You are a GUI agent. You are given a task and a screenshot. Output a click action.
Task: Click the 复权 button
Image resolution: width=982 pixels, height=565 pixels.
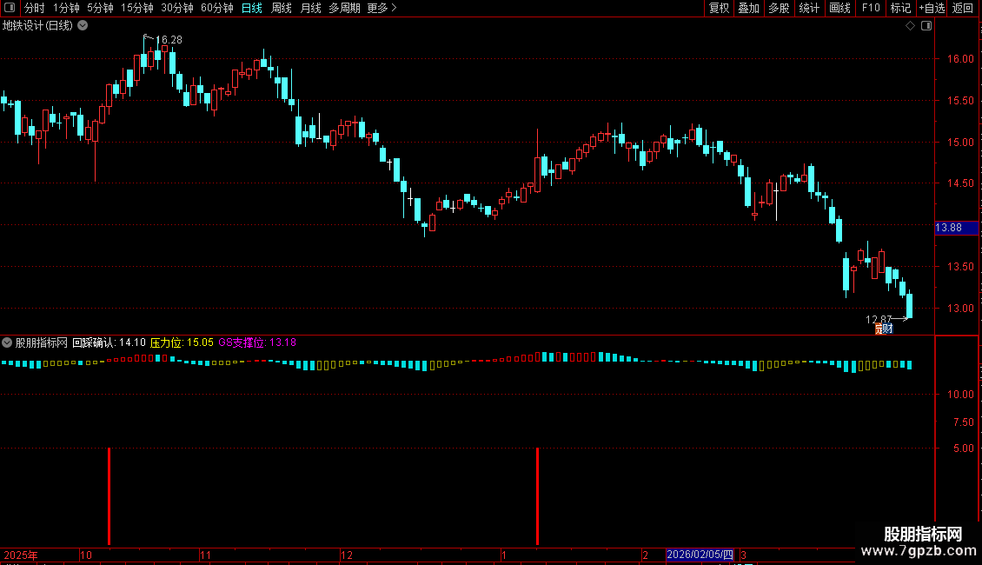719,8
